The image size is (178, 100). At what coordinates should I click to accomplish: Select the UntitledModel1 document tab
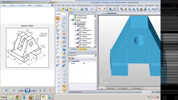110,13
